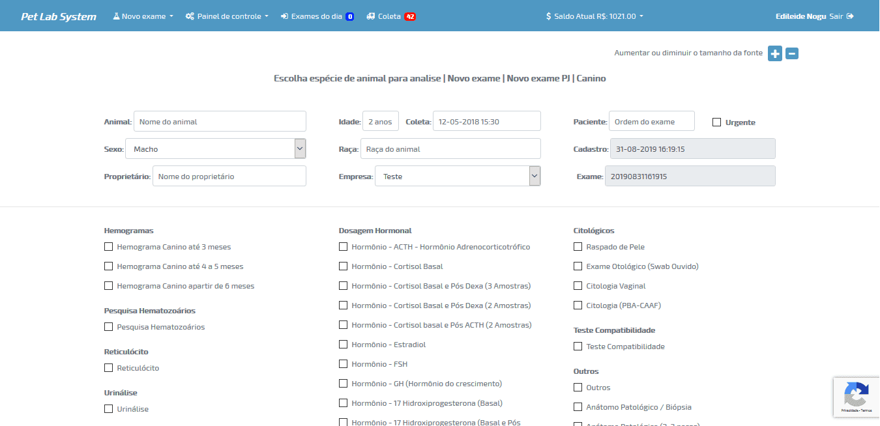Enable the Urgente checkbox
The height and width of the screenshot is (426, 880).
pos(716,122)
